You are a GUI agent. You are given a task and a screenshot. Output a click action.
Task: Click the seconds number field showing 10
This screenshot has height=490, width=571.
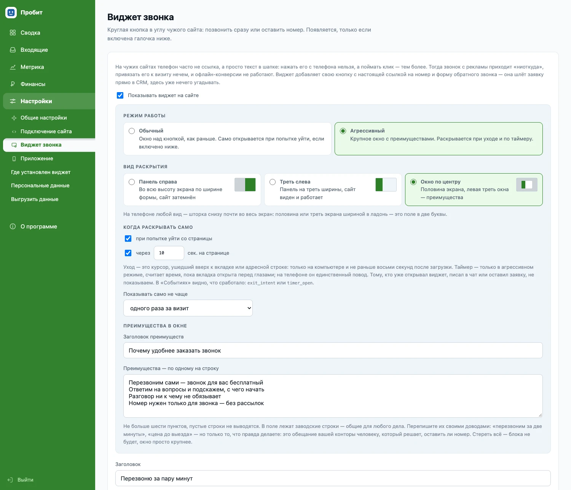point(169,253)
